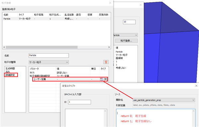The width and height of the screenshot is (199, 127).
Task: Click the orange help question mark icon
Action: (106, 62)
